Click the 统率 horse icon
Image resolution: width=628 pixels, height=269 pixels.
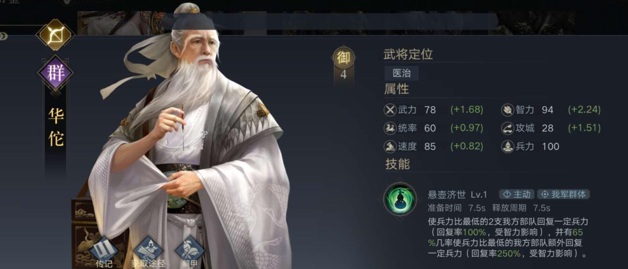pyautogui.click(x=390, y=128)
